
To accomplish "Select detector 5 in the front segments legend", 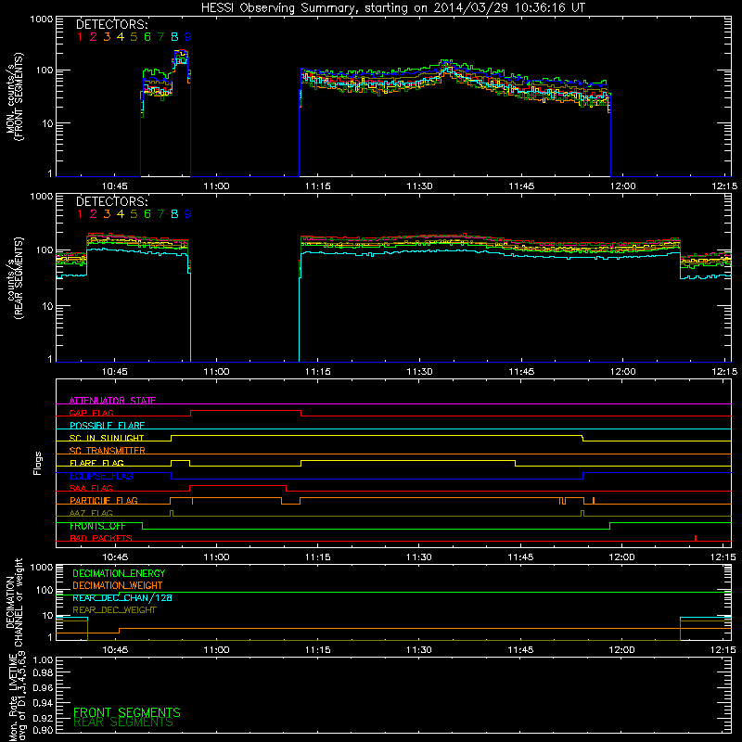I will [x=134, y=37].
